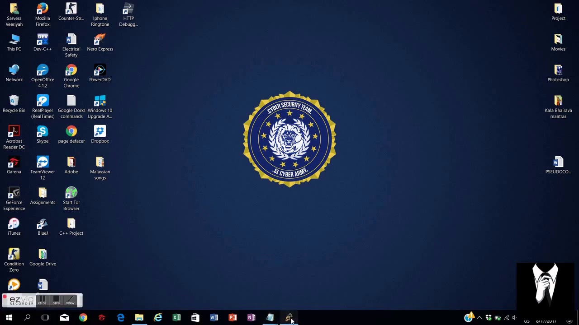Select the Windows 10 Upgrade Assistant icon
Viewport: 579px width, 325px height.
click(x=100, y=107)
